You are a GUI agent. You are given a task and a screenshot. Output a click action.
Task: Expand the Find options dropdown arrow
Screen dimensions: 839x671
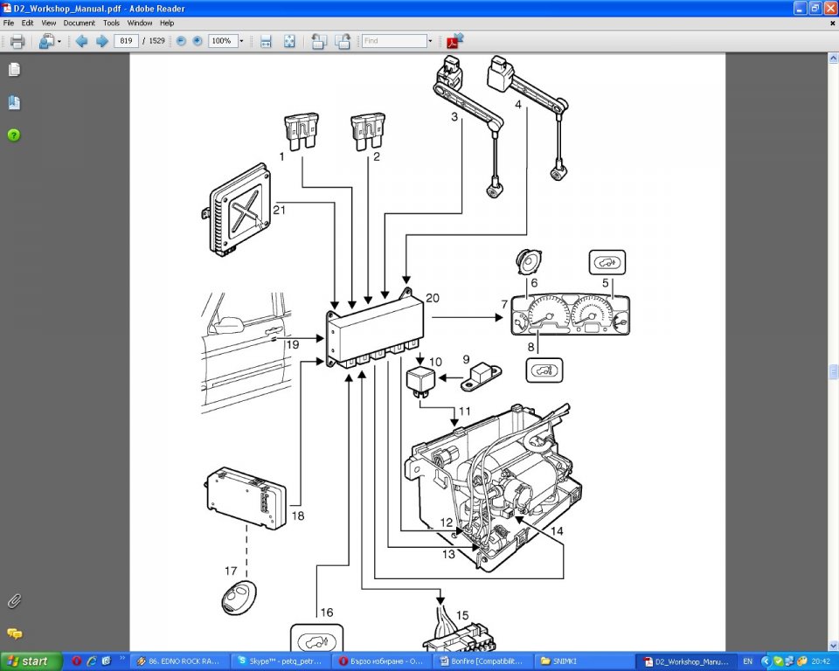[x=430, y=41]
